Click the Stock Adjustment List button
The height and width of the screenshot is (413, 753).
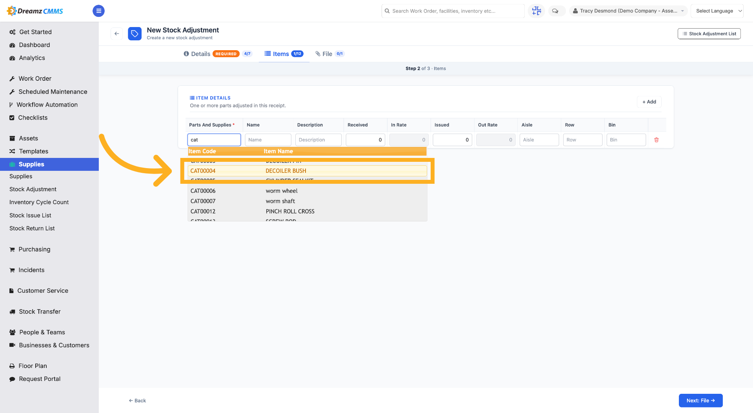point(709,34)
